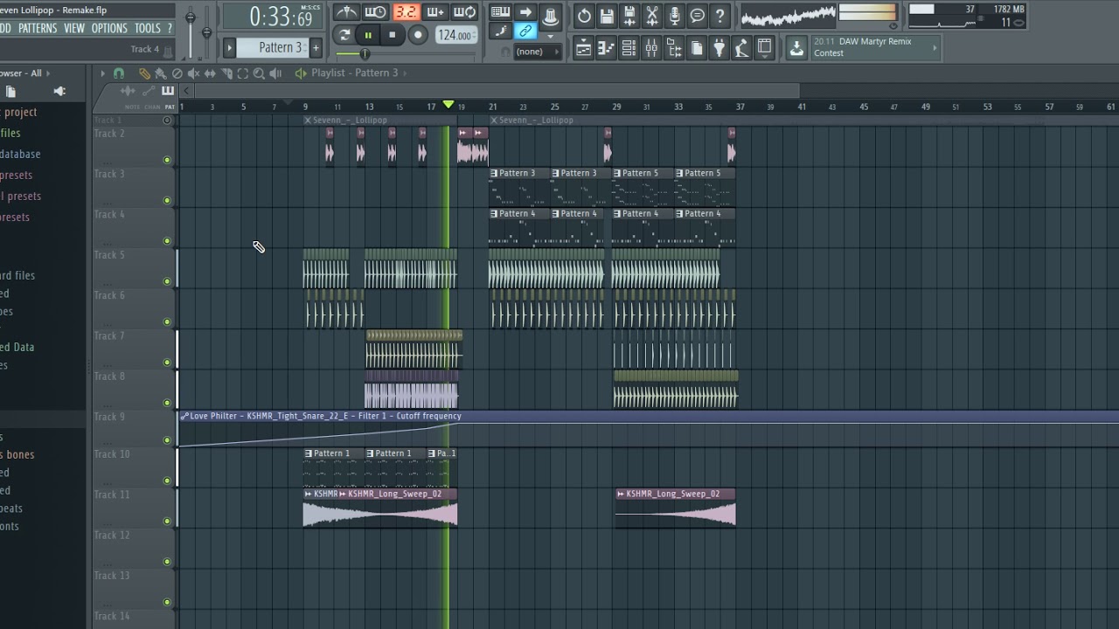Save project with the floppy icon
Image resolution: width=1119 pixels, height=629 pixels.
click(607, 16)
